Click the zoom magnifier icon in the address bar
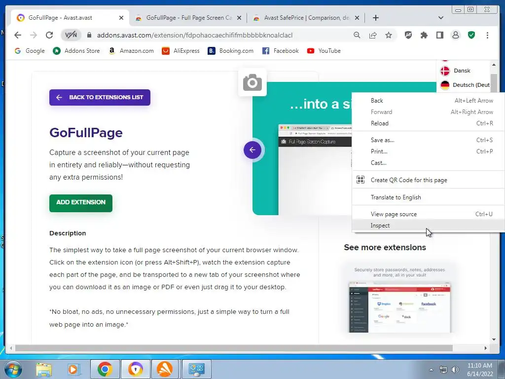Image resolution: width=505 pixels, height=379 pixels. point(357,35)
